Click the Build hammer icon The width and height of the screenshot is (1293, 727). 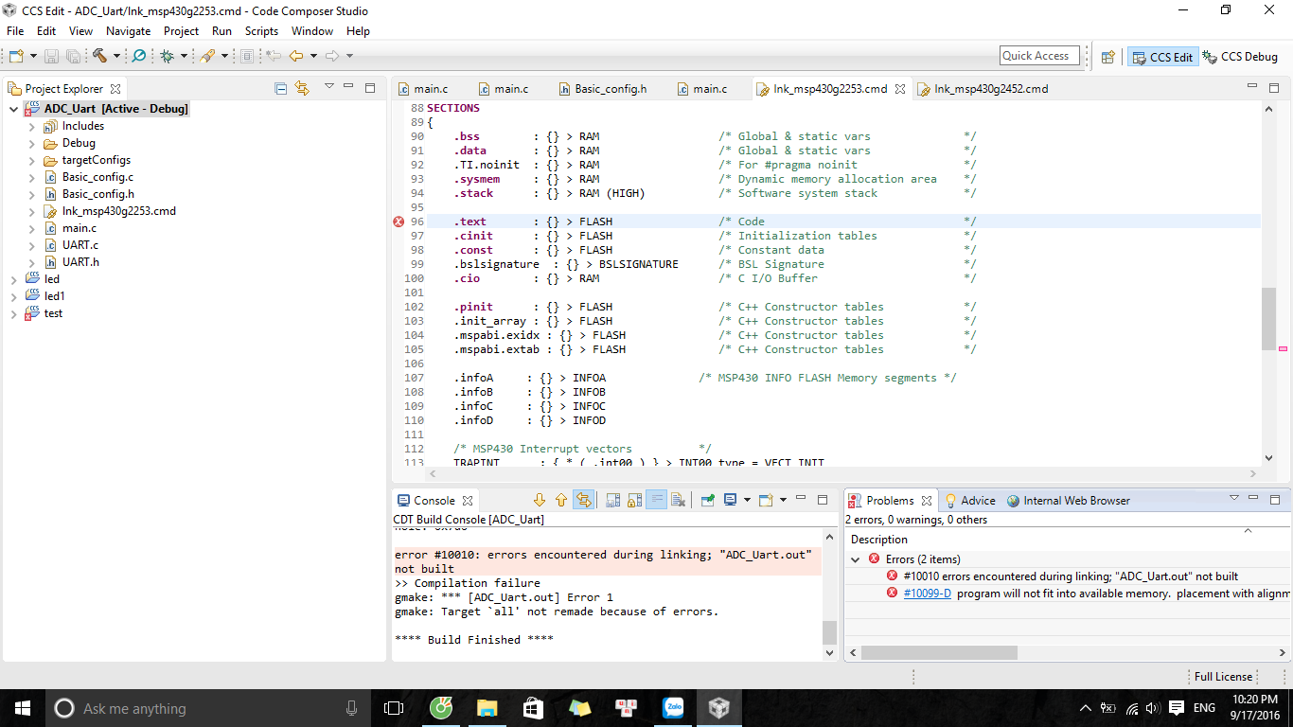99,56
